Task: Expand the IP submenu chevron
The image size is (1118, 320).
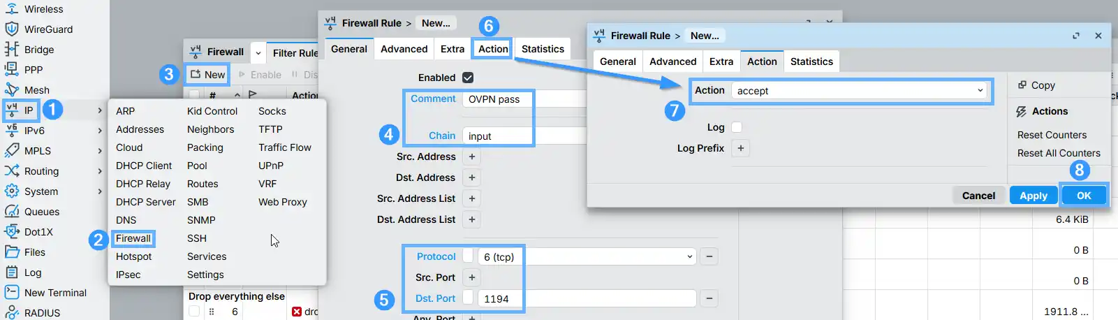Action: (100, 110)
